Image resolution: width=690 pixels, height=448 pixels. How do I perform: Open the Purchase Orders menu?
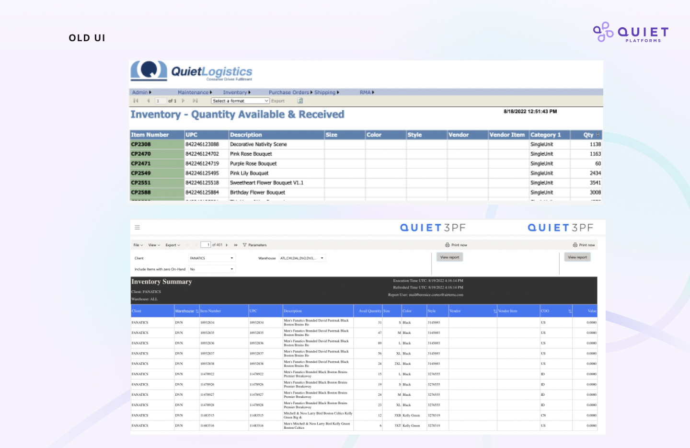pyautogui.click(x=289, y=92)
